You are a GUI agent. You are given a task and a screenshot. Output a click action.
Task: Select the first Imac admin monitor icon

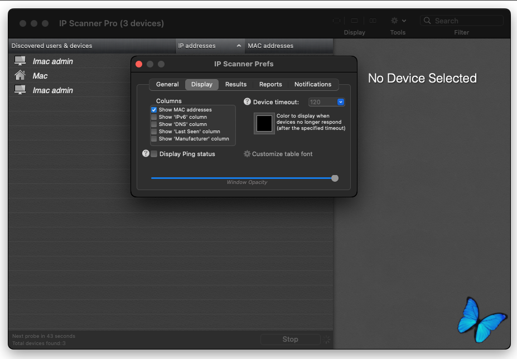point(20,61)
